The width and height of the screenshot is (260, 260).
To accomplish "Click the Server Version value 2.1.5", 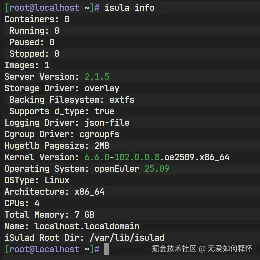I will click(97, 77).
